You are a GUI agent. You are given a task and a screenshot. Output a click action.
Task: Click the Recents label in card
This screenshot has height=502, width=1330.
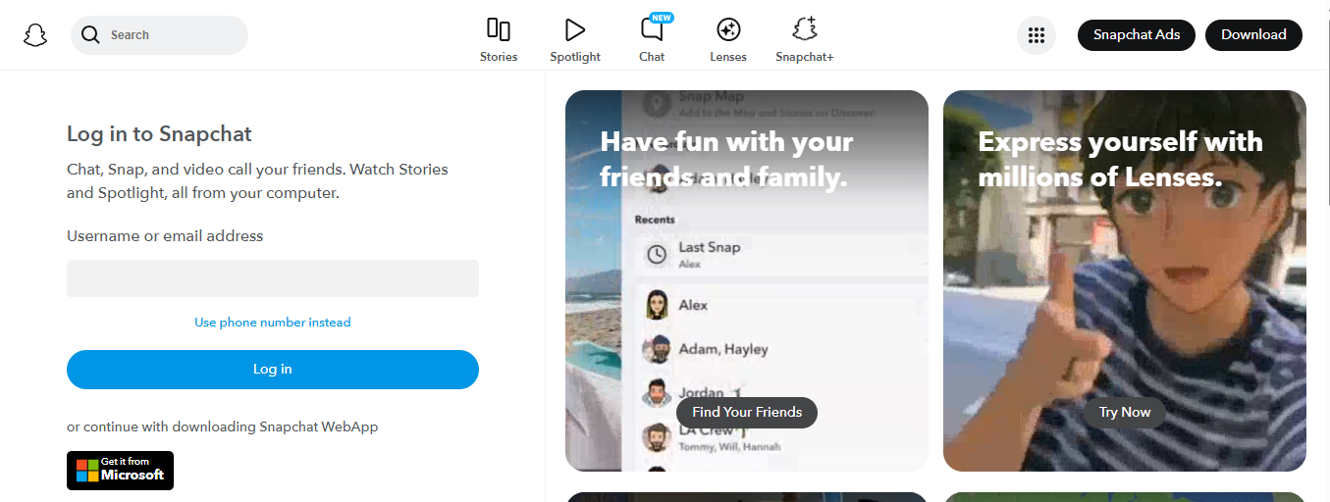[x=655, y=220]
